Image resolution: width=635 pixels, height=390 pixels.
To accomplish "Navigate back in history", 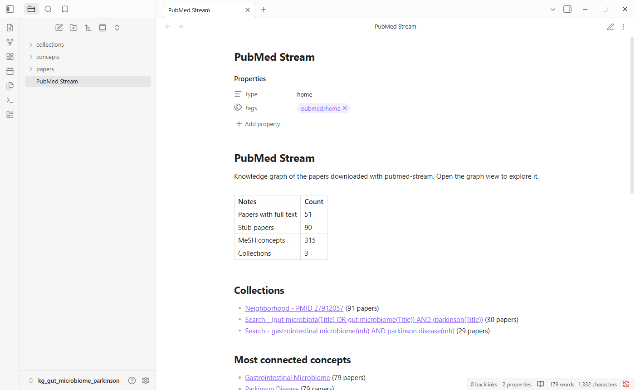I will click(x=168, y=27).
